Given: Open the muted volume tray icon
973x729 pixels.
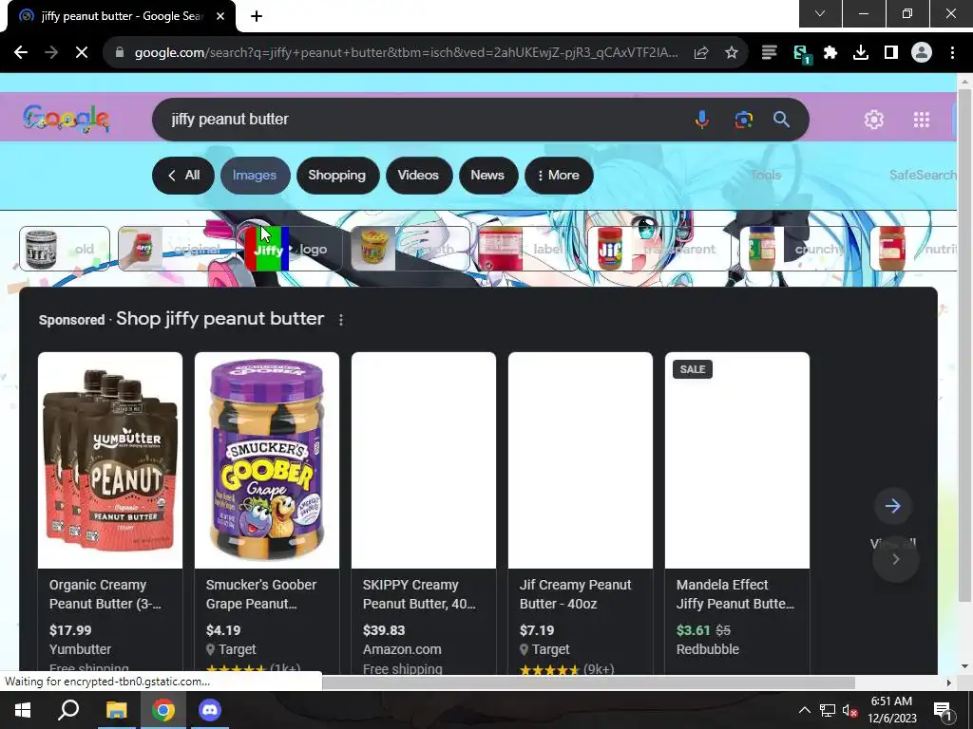Looking at the screenshot, I should point(850,710).
